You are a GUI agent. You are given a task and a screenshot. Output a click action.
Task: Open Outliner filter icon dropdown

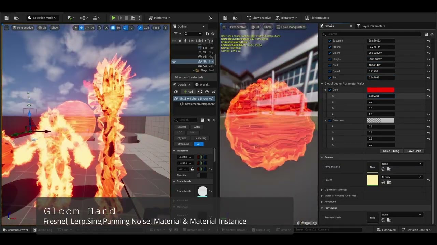coord(177,34)
